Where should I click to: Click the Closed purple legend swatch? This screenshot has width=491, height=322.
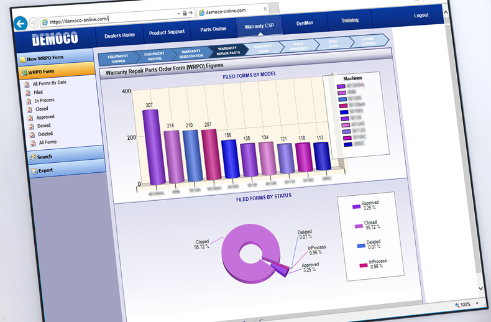(358, 225)
